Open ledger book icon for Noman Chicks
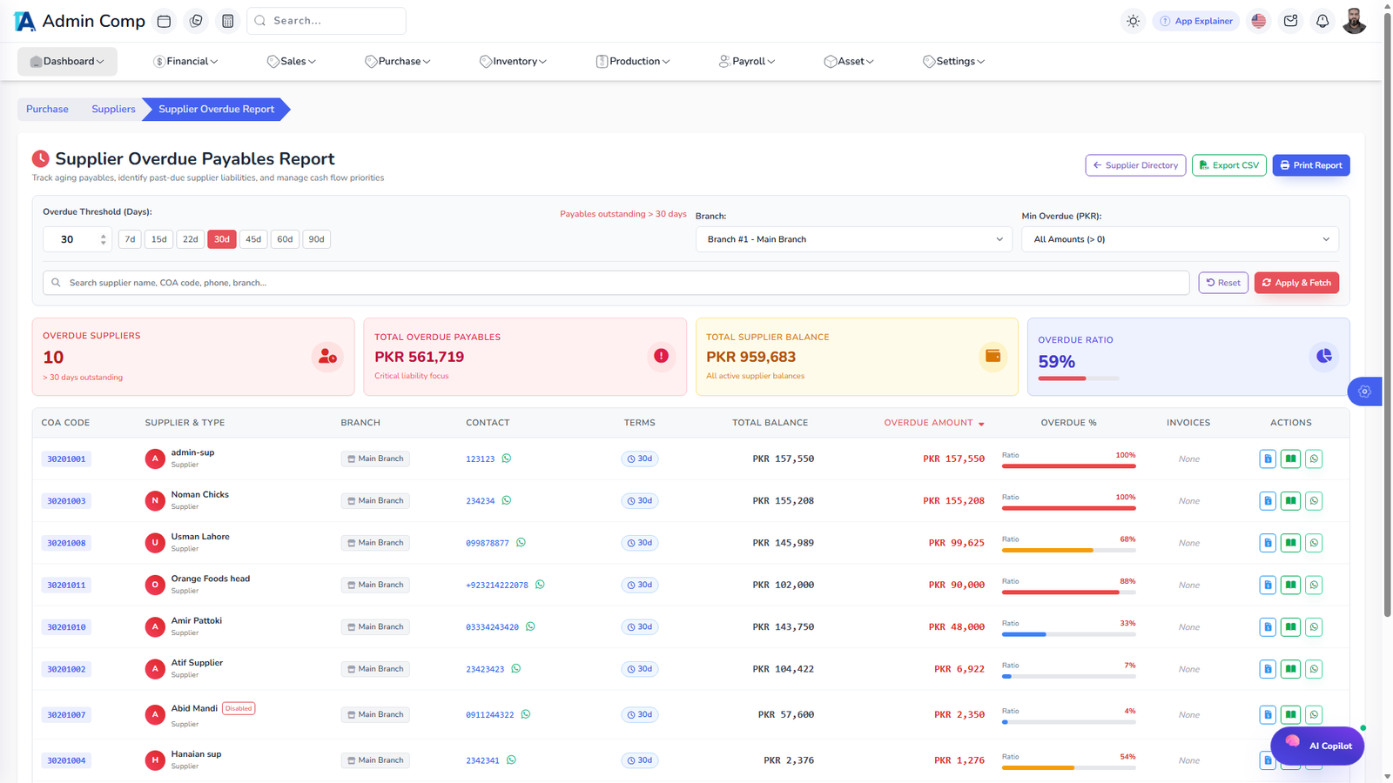1393x783 pixels. 1290,501
